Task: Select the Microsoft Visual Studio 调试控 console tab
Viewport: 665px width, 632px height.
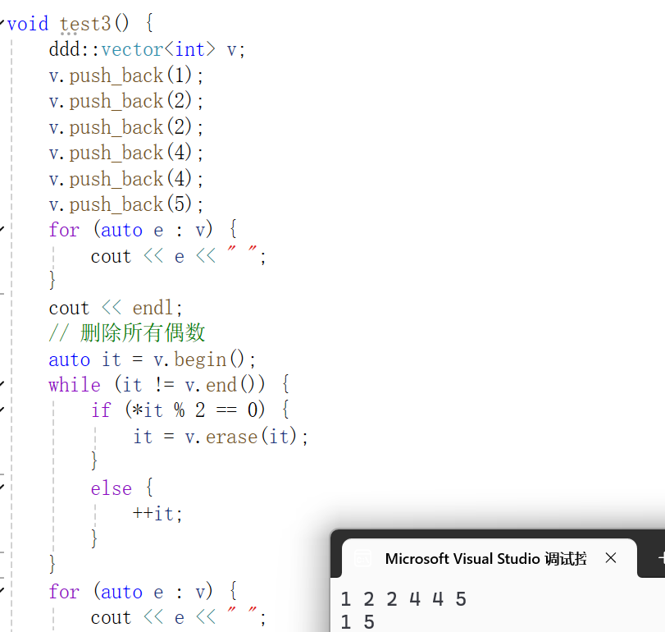Action: tap(489, 558)
